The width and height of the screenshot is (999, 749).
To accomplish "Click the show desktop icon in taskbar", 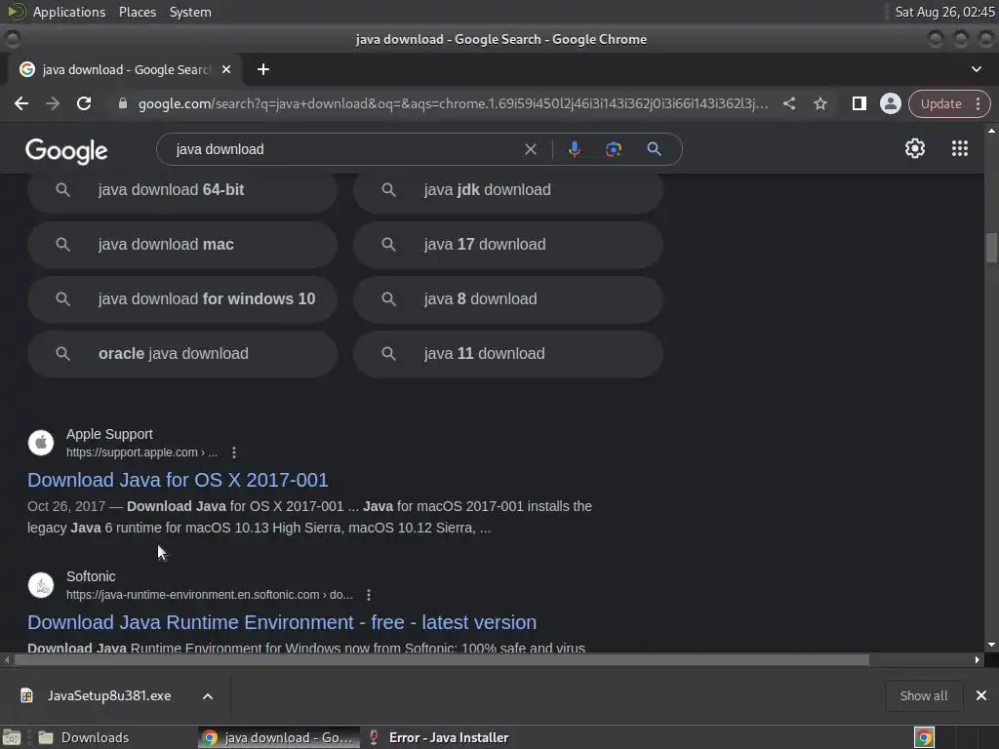I will coord(12,737).
